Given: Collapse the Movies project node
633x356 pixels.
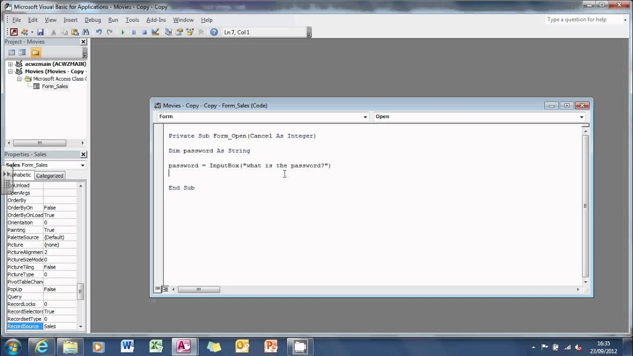Looking at the screenshot, I should tap(10, 72).
